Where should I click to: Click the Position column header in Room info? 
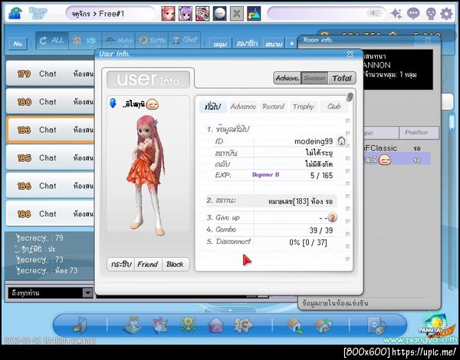point(419,133)
